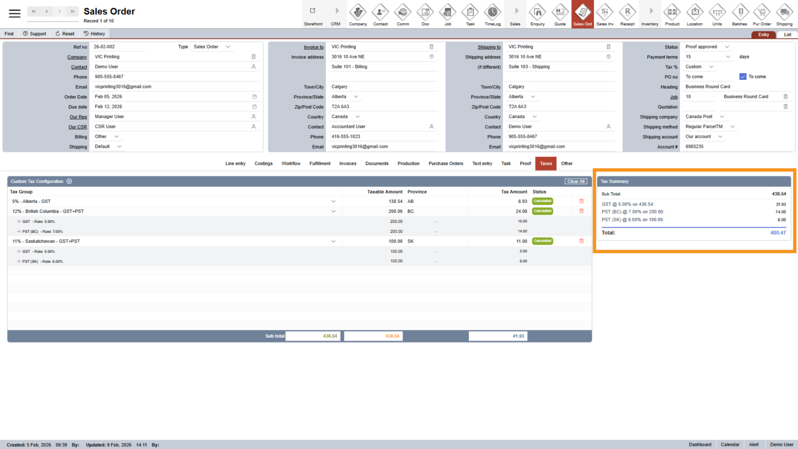The height and width of the screenshot is (449, 798).
Task: Switch to the Costings tab
Action: 263,163
